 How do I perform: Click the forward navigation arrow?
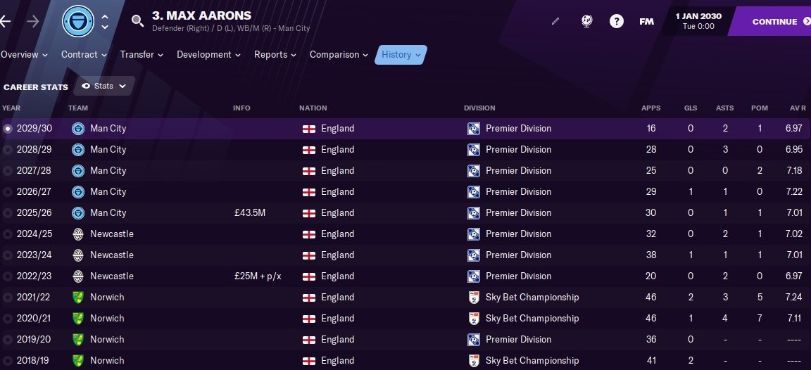[32, 22]
